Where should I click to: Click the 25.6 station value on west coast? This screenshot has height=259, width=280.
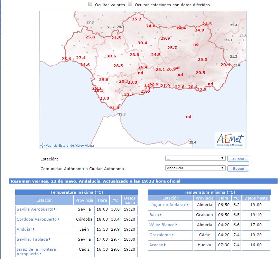[x=66, y=59]
